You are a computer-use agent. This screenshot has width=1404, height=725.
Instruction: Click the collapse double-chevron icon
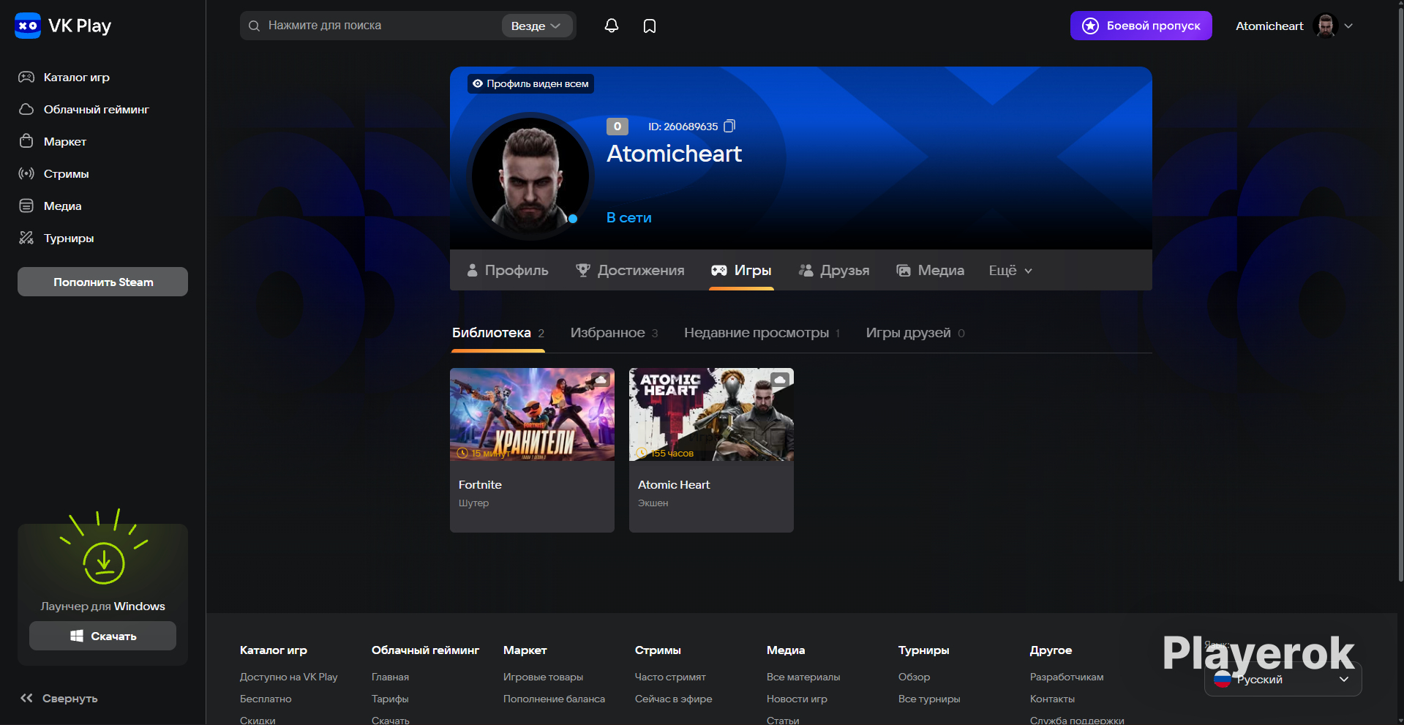coord(26,698)
